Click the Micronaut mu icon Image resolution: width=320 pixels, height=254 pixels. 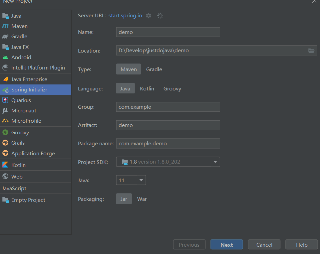pyautogui.click(x=5, y=111)
